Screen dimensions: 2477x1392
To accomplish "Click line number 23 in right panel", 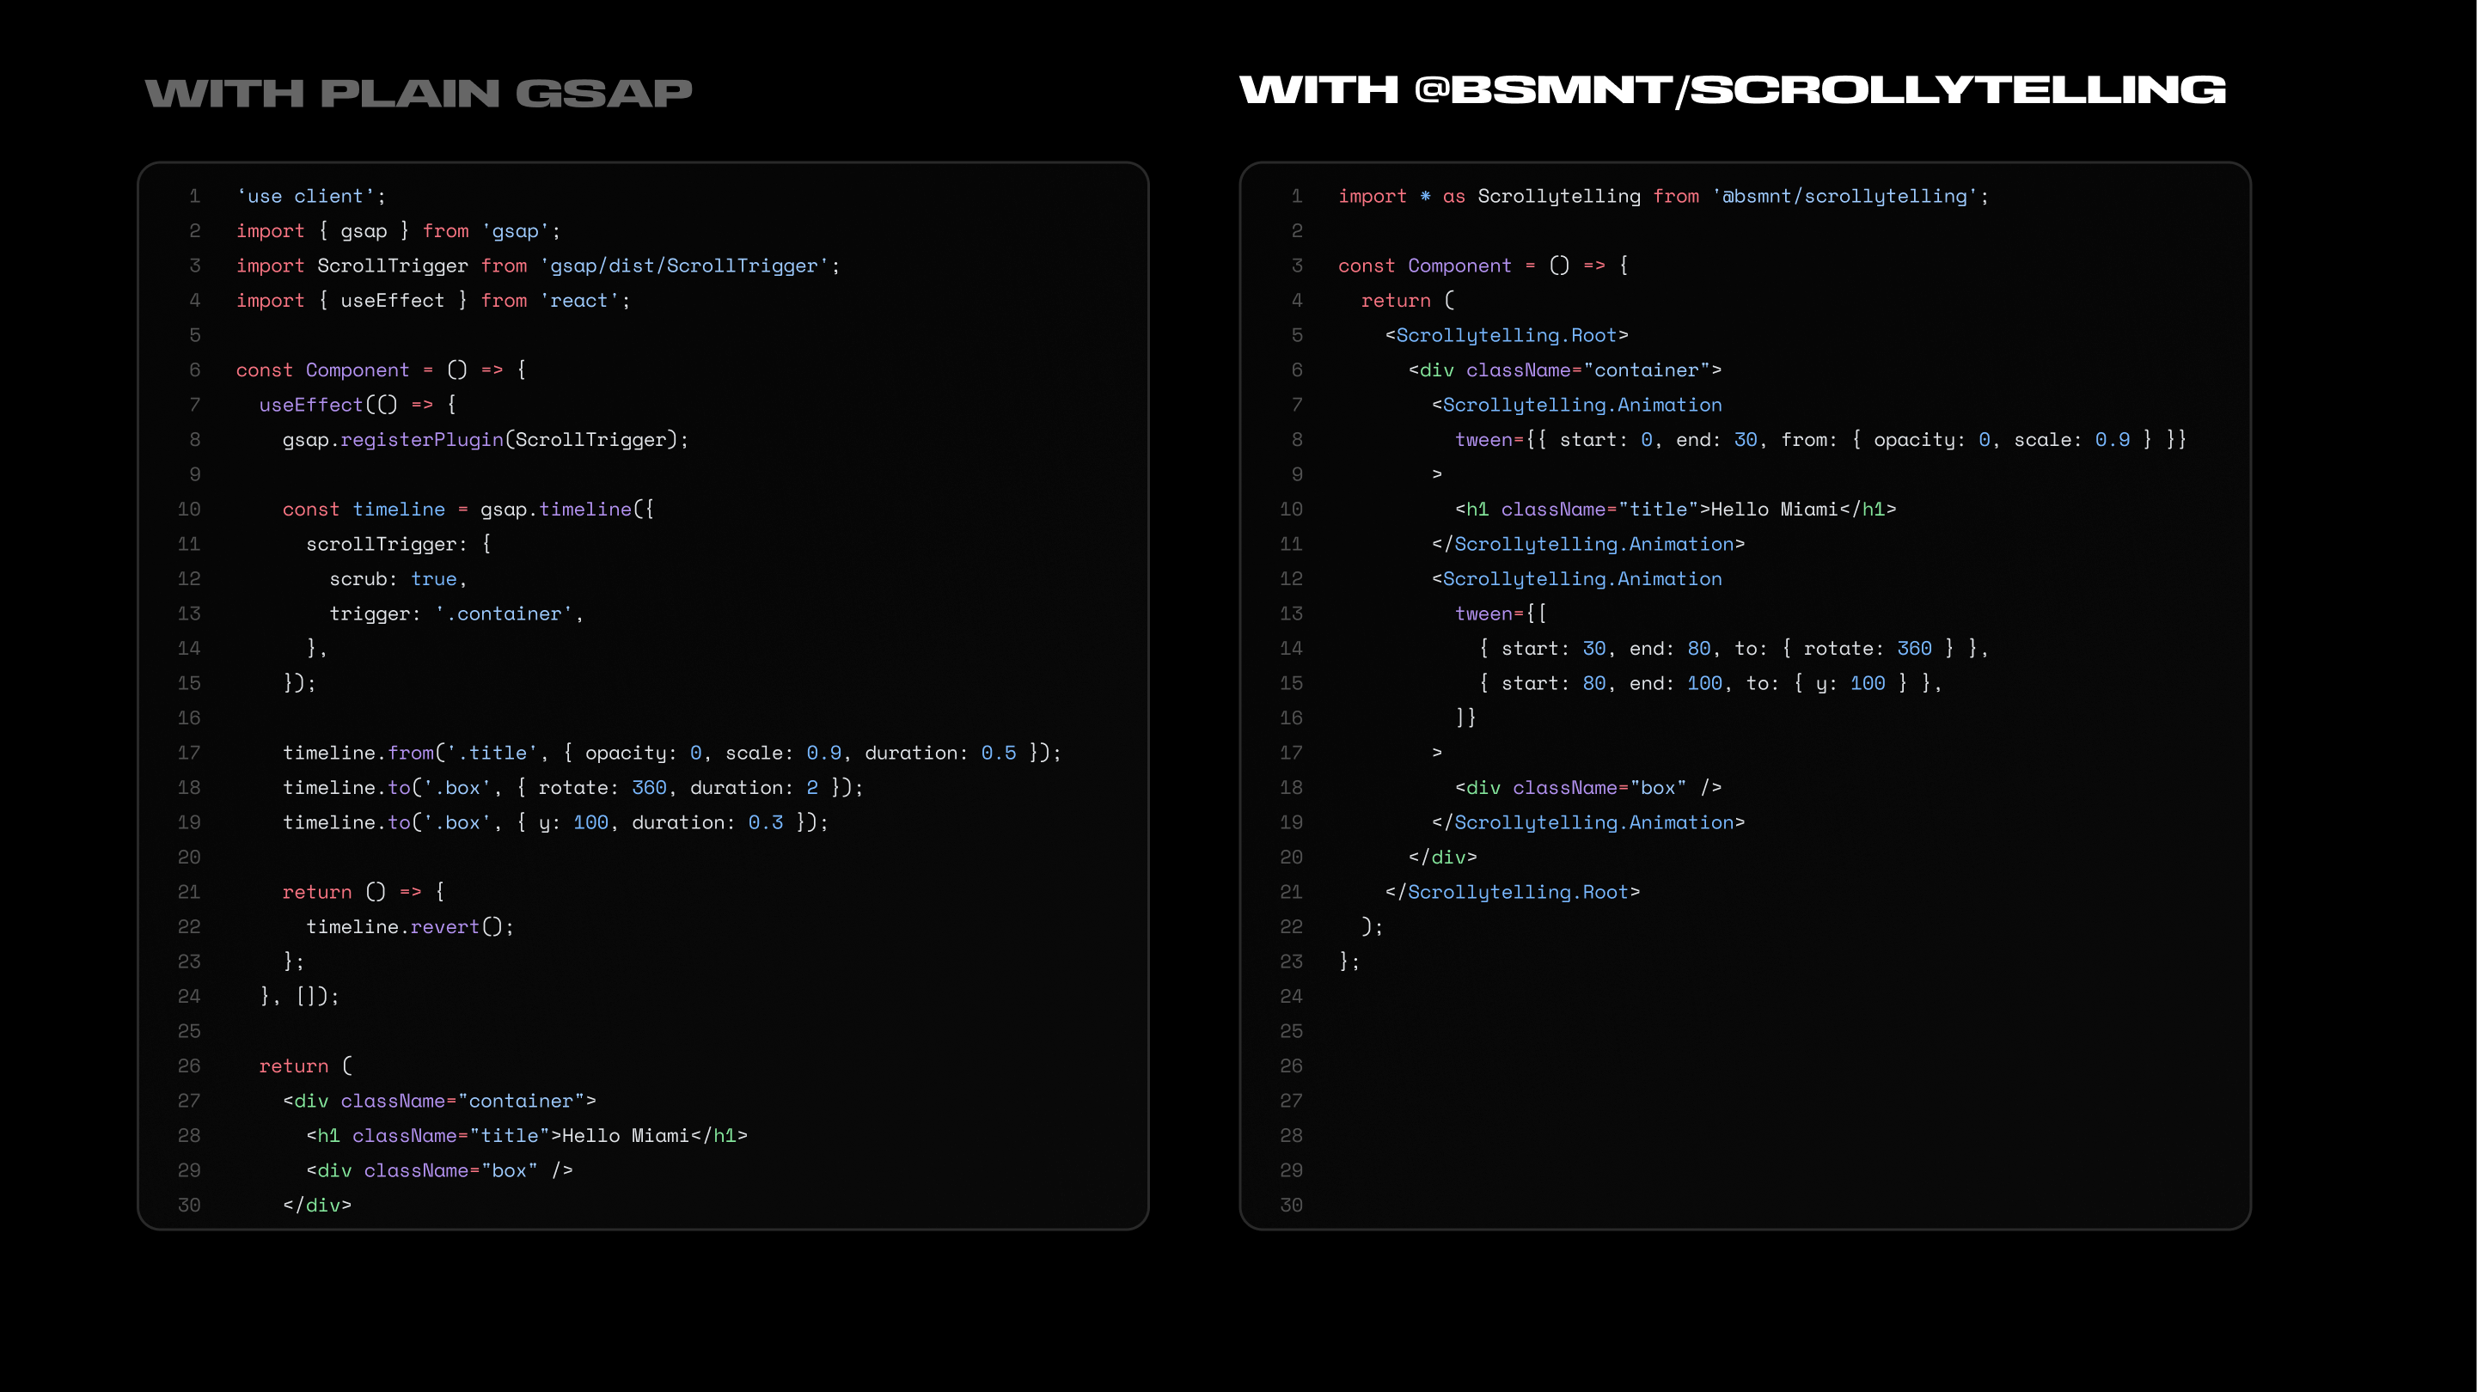I will tap(1292, 962).
